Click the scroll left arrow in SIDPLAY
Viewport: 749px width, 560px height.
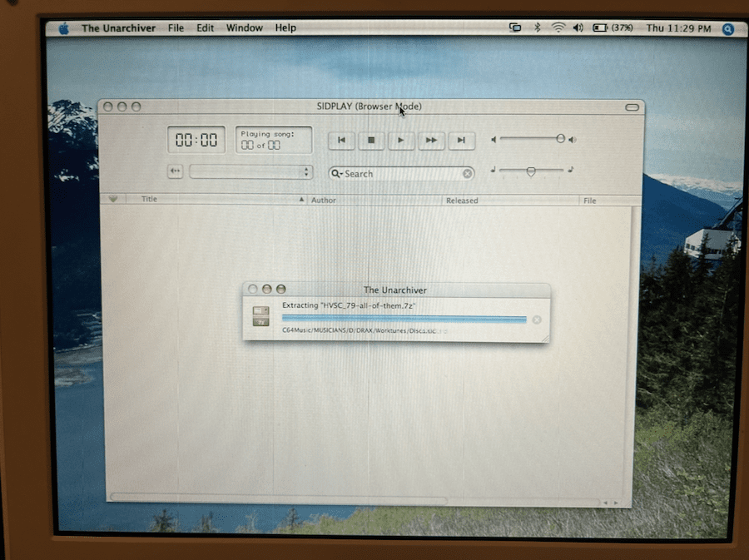tap(605, 503)
